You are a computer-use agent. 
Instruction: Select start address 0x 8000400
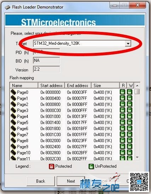point(50,98)
